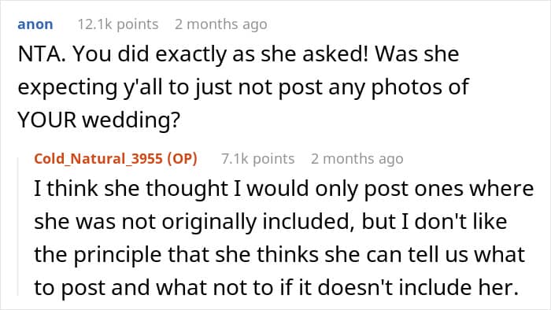Click the word 'originally' in OP's reply
Screen dimensions: 551x310
[x=209, y=222]
